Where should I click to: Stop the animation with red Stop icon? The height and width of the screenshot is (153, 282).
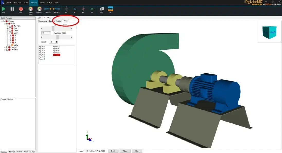tap(21, 9)
